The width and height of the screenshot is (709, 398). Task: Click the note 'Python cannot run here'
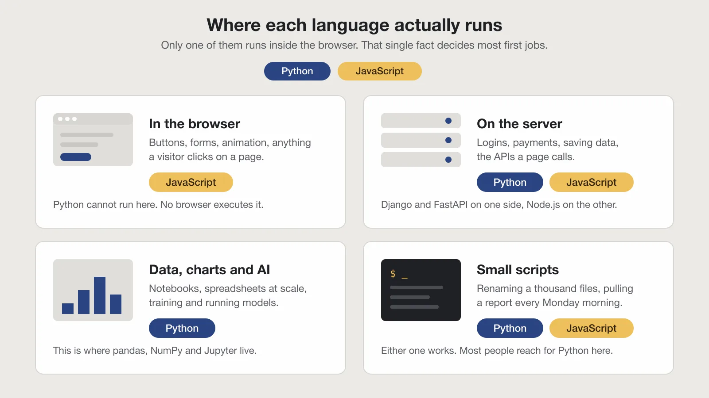pos(105,205)
